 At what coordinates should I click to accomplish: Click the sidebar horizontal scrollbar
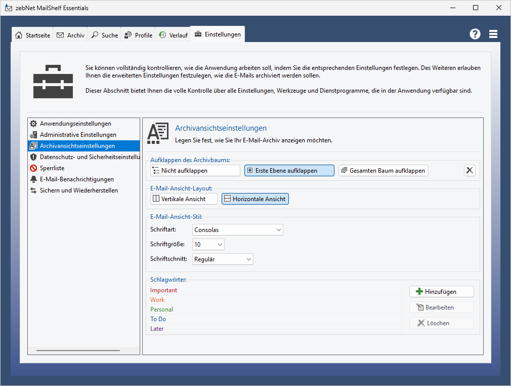tap(78, 350)
